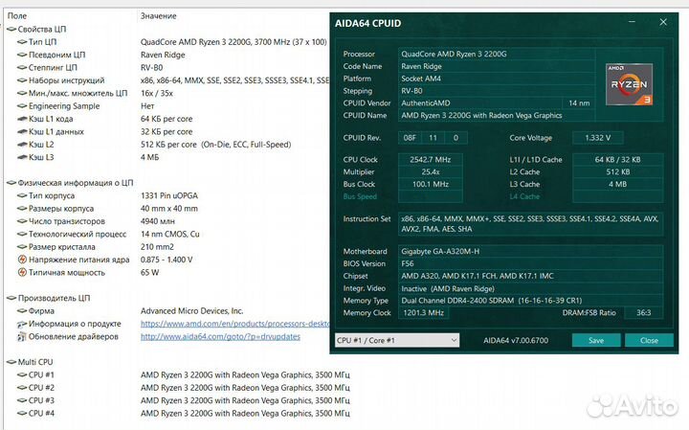The image size is (689, 430).
Task: Click the DRAM:FSB Ratio value 36:3
Action: 643,313
